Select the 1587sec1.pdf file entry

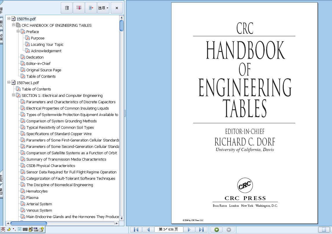point(28,83)
